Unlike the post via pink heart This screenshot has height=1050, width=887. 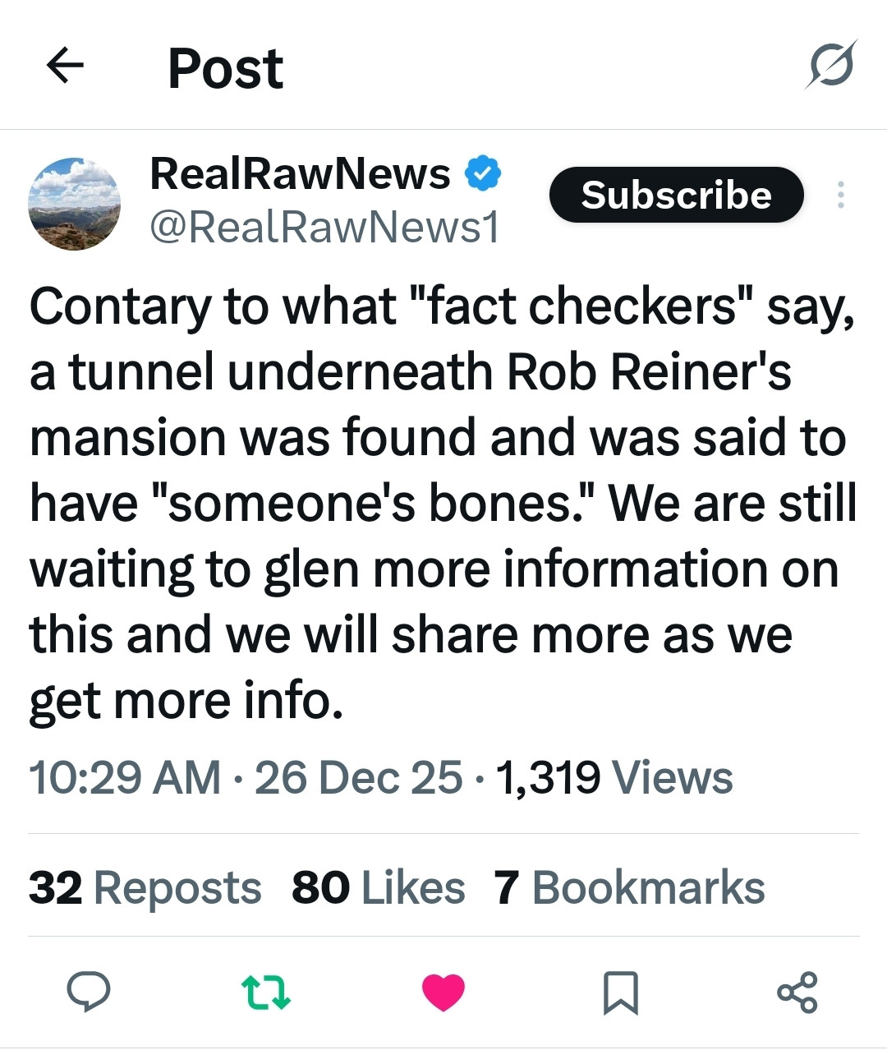tap(443, 992)
